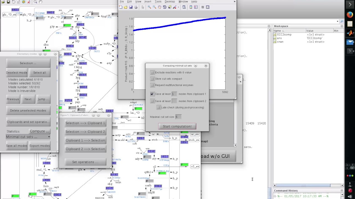The image size is (355, 199).
Task: Click the Deselect mode button
Action: 17,72
